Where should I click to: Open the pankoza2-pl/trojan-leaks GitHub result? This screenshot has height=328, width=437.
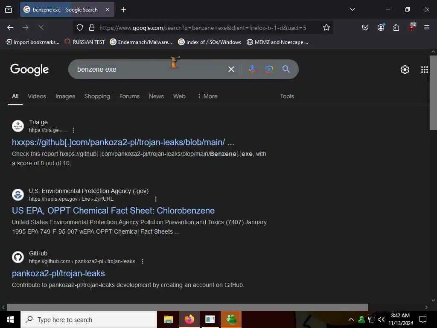click(x=58, y=273)
